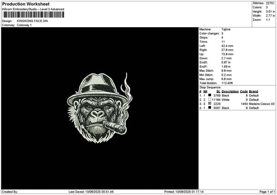Click the Code column header
277x195 pixels.
click(x=244, y=92)
